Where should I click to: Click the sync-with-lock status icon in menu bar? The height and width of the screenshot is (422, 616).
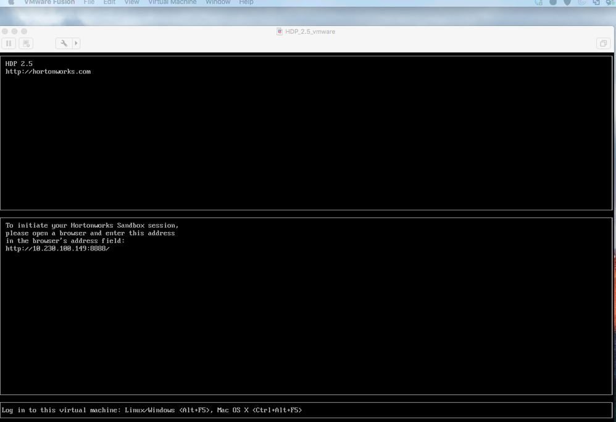pyautogui.click(x=539, y=2)
